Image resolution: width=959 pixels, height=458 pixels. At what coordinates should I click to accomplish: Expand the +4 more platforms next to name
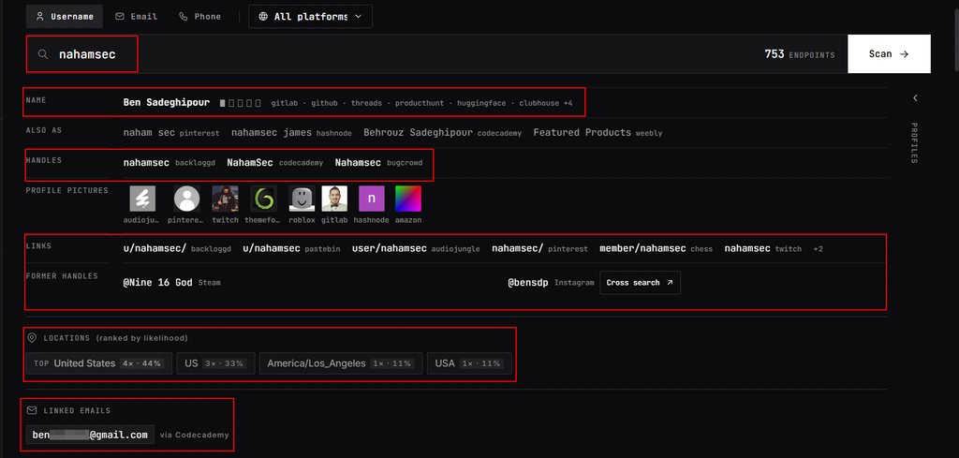click(568, 103)
